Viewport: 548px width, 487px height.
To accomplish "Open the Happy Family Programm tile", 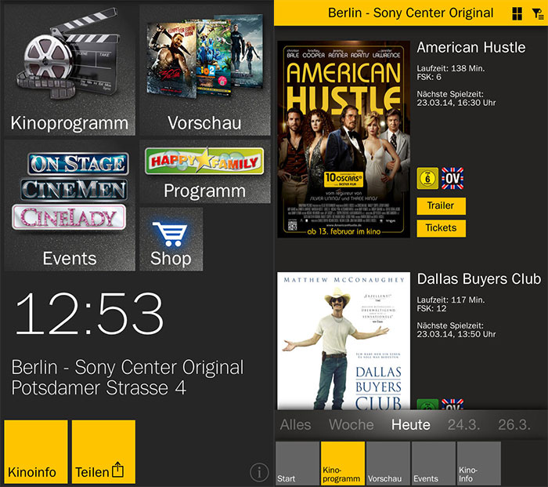I will click(x=205, y=172).
